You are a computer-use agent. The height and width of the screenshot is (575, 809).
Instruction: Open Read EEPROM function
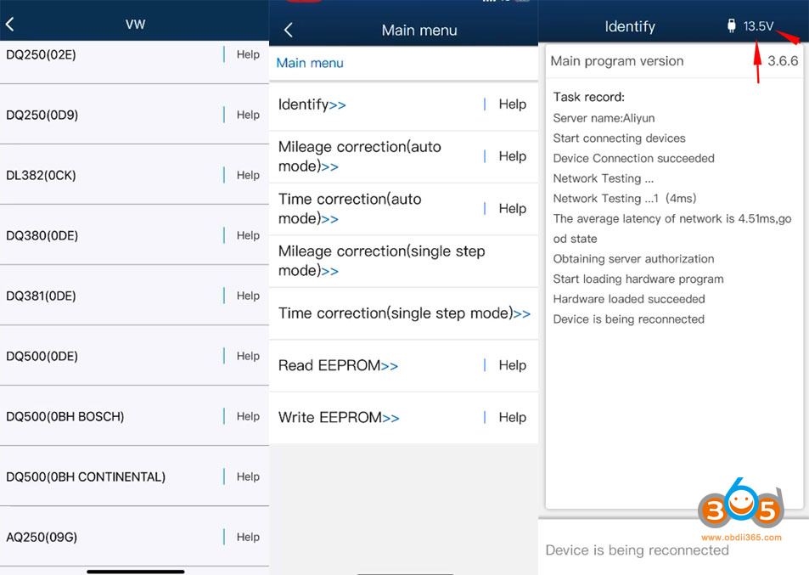point(338,365)
